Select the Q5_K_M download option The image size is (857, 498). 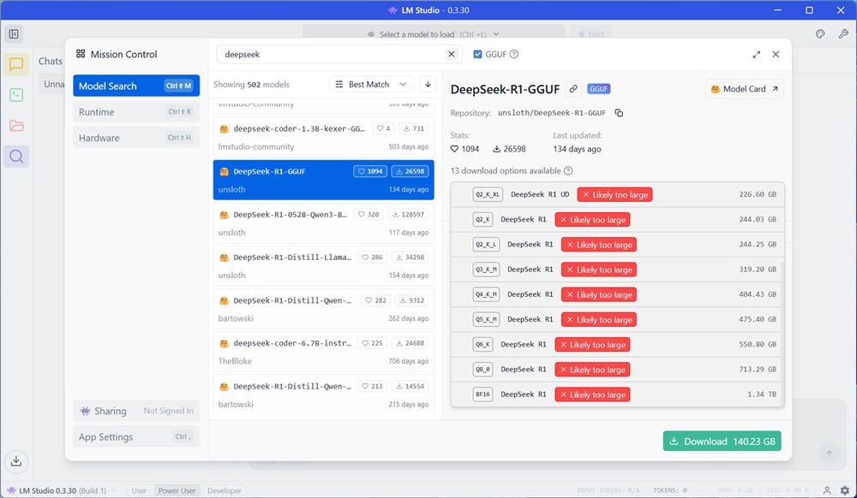coord(617,320)
